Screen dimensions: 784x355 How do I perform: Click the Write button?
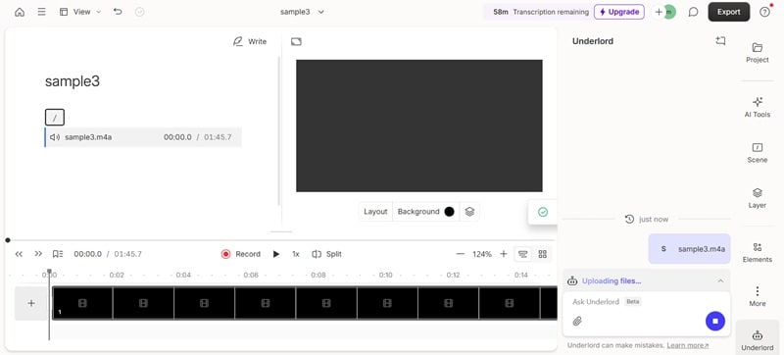tap(250, 41)
